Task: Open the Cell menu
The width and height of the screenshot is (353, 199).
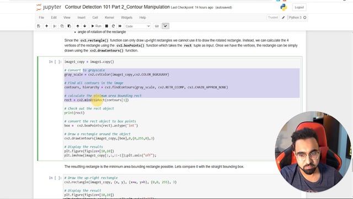Action: point(95,17)
